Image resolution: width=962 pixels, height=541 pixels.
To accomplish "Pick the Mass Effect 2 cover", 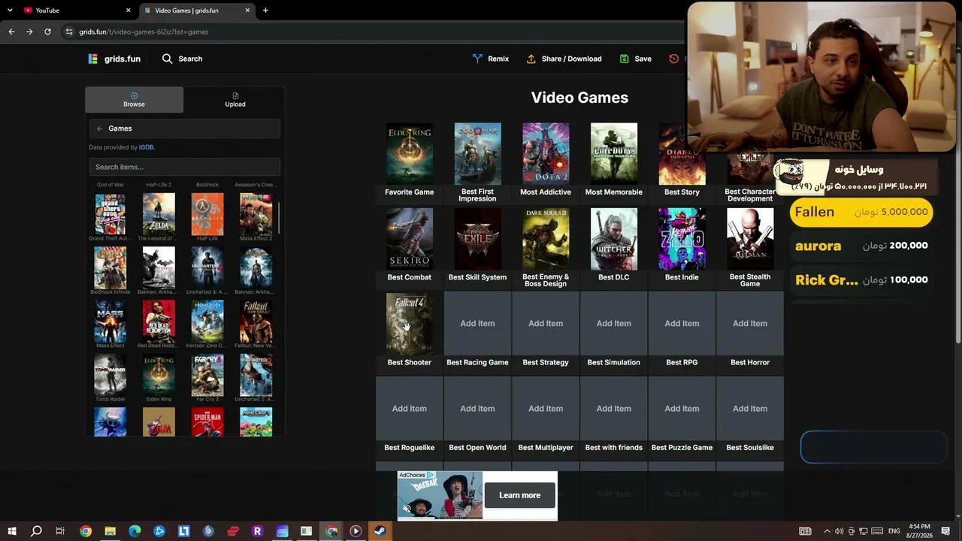I will (256, 214).
